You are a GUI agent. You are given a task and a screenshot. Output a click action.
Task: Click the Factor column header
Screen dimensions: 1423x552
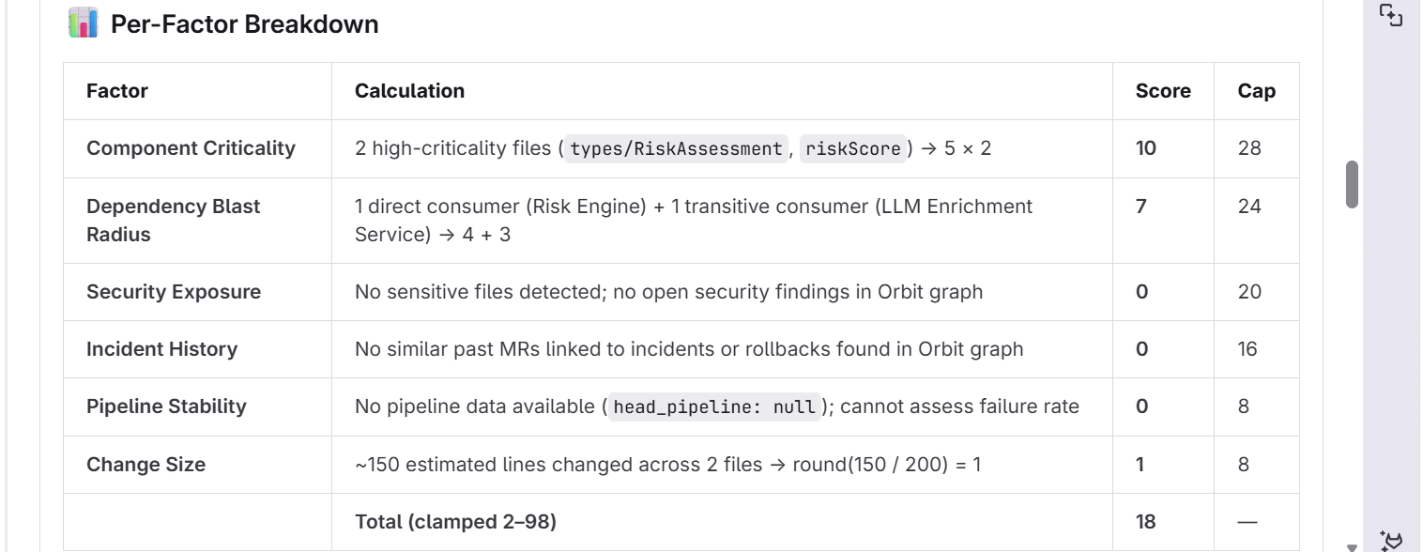tap(117, 91)
